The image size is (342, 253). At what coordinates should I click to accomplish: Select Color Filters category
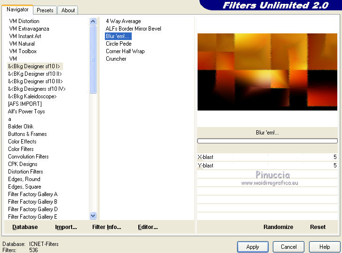21,149
